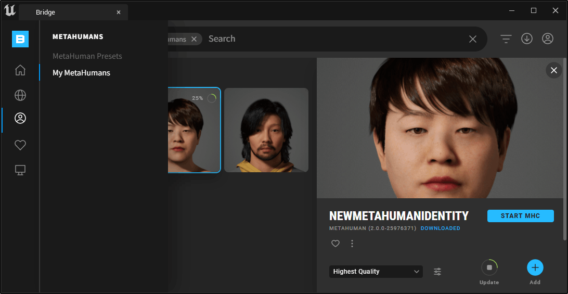Viewport: 568px width, 294px height.
Task: Minimize the Bridge window
Action: point(512,10)
